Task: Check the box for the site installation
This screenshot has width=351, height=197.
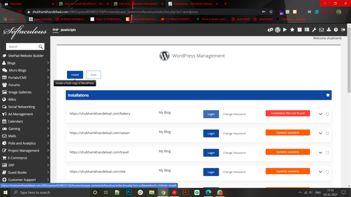Action: tap(327, 172)
